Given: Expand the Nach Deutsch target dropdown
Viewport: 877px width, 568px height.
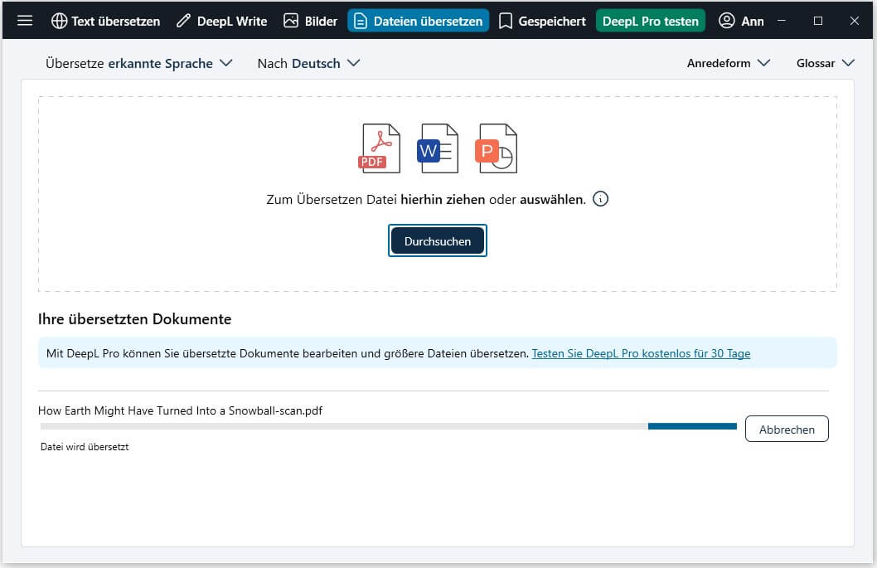Looking at the screenshot, I should [x=308, y=63].
